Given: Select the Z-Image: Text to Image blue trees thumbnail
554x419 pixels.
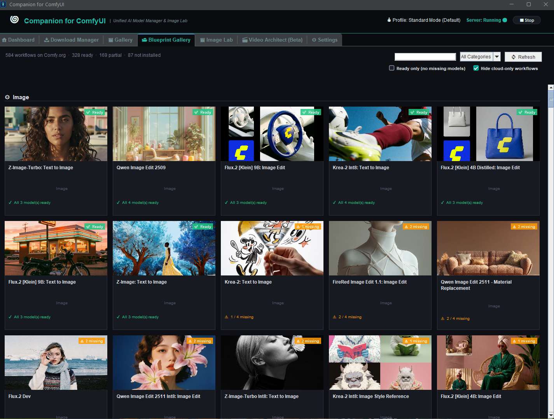Looking at the screenshot, I should click(164, 248).
